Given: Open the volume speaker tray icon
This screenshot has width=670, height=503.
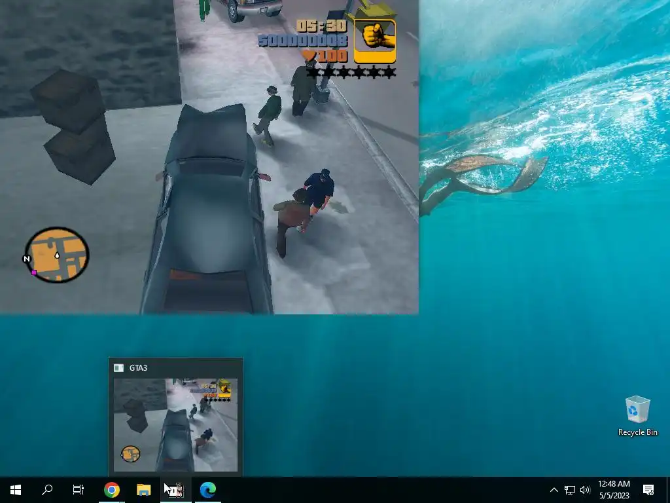Looking at the screenshot, I should (585, 490).
